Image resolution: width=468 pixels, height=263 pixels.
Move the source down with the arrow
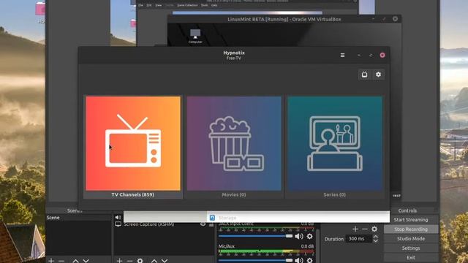(x=165, y=260)
